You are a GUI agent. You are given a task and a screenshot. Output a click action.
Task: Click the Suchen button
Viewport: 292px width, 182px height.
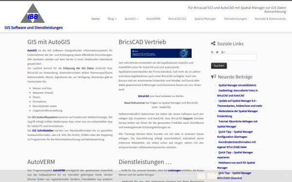click(x=219, y=66)
